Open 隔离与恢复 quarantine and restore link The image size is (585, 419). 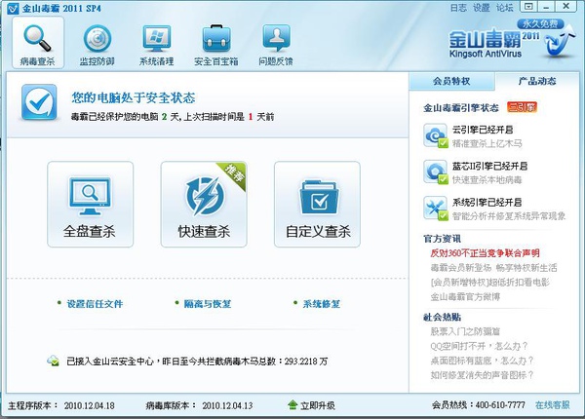[208, 304]
